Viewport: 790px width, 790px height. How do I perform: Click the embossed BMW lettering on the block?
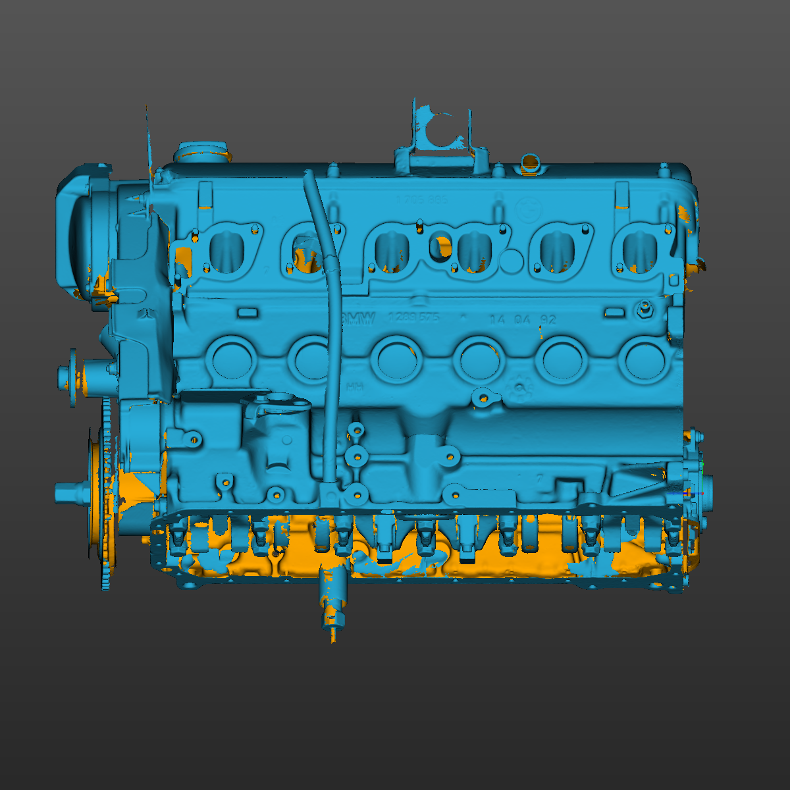coord(359,319)
